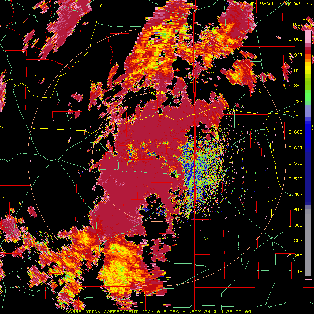The width and height of the screenshot is (314, 314).
Task: Click the 0.573 scale label
Action: pyautogui.click(x=296, y=163)
